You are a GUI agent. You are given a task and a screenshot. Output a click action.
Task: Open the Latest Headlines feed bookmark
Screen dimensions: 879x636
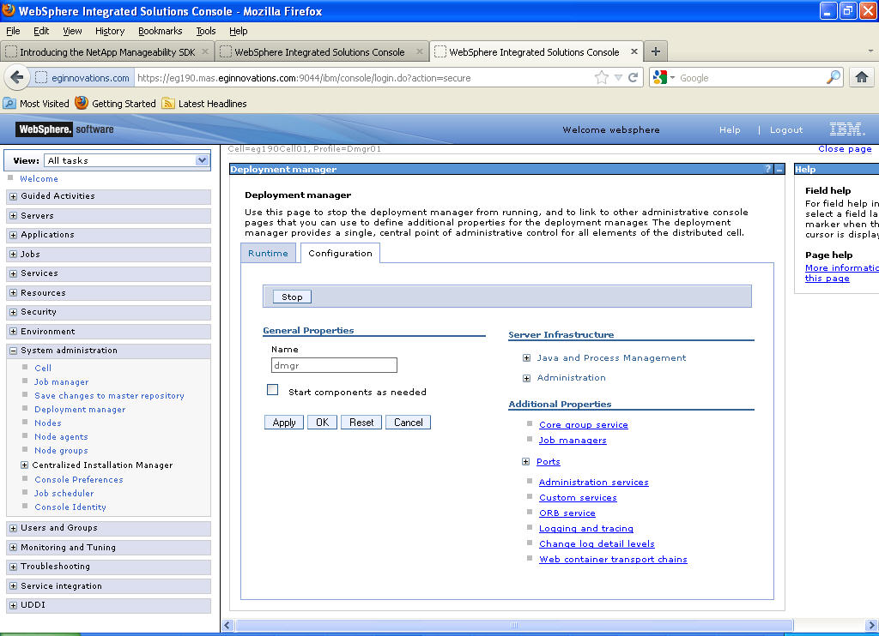tap(204, 103)
